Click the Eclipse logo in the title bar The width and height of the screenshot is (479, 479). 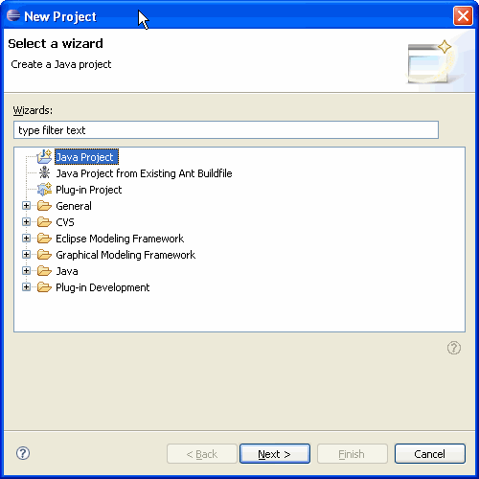tap(13, 15)
